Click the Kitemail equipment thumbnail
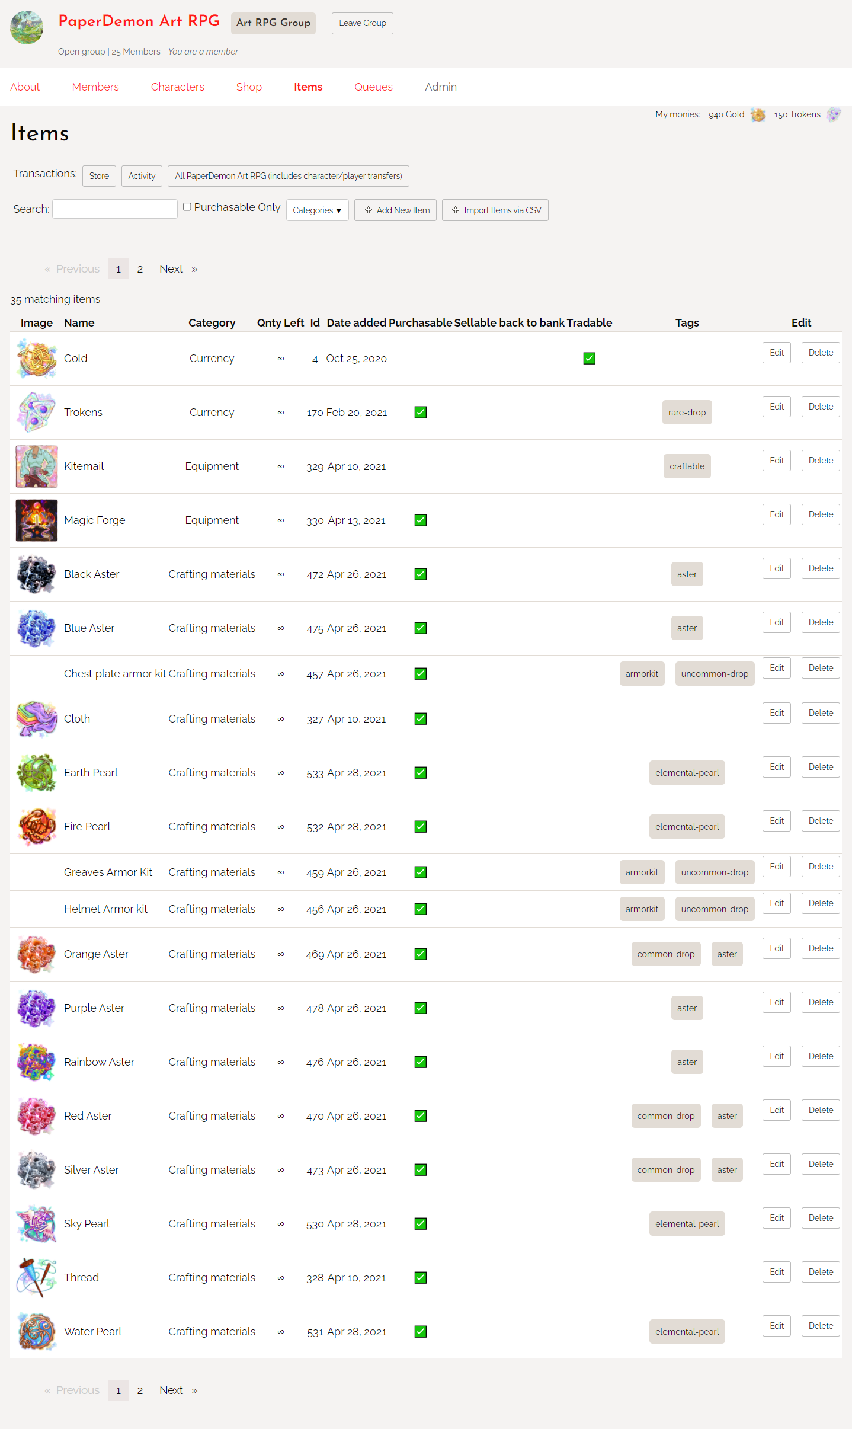The width and height of the screenshot is (852, 1429). click(36, 466)
